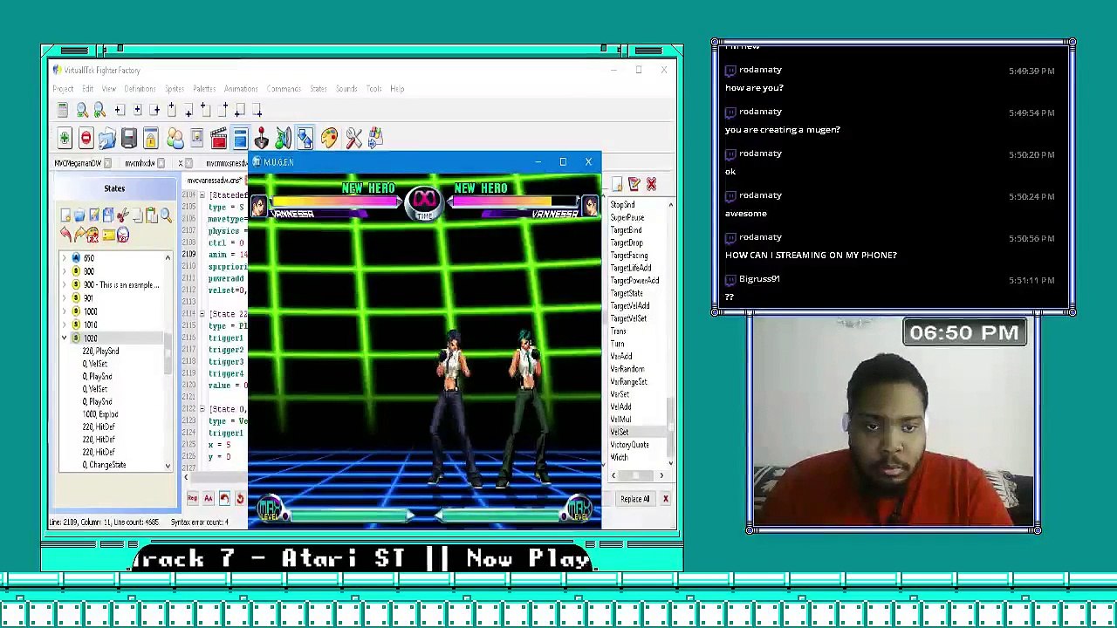Viewport: 1117px width, 628px height.
Task: Expand state 1010 tree node
Action: coord(64,324)
